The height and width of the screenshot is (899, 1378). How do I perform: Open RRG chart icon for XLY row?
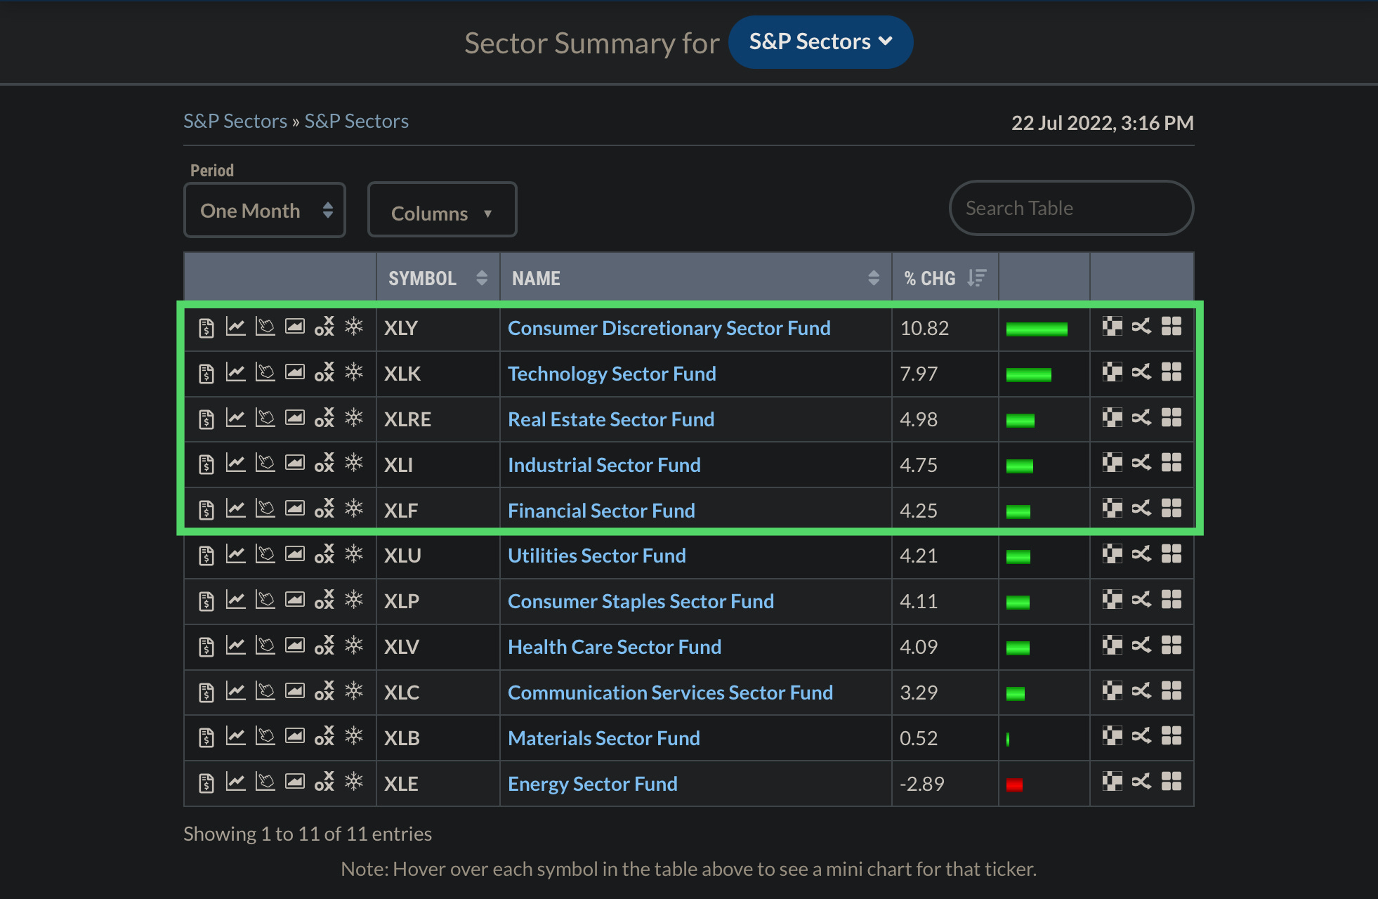click(1141, 327)
